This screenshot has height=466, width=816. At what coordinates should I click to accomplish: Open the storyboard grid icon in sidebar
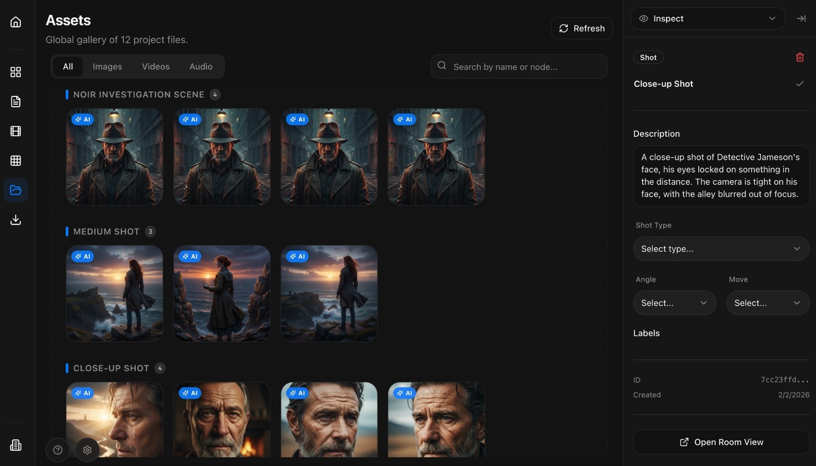15,160
